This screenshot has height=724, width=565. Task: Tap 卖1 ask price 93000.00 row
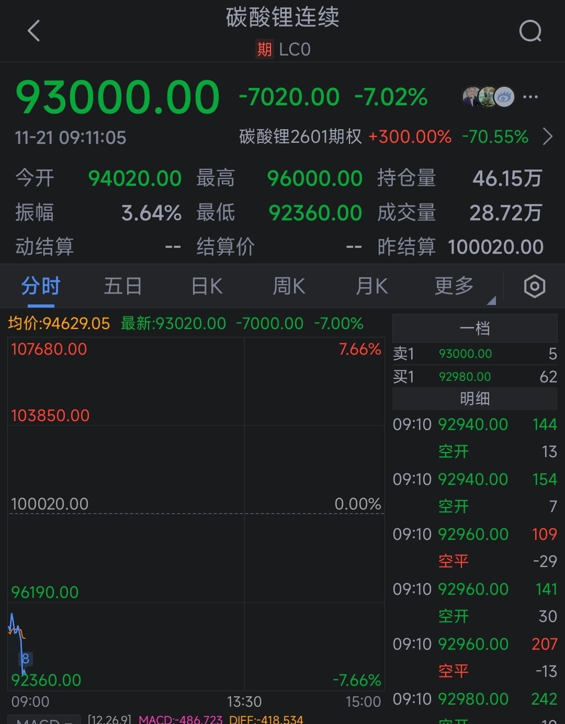click(474, 354)
